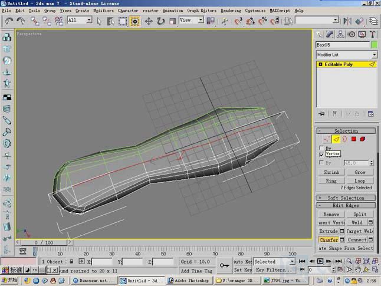Switch to Adobe Photoshop in the taskbar

(x=190, y=281)
